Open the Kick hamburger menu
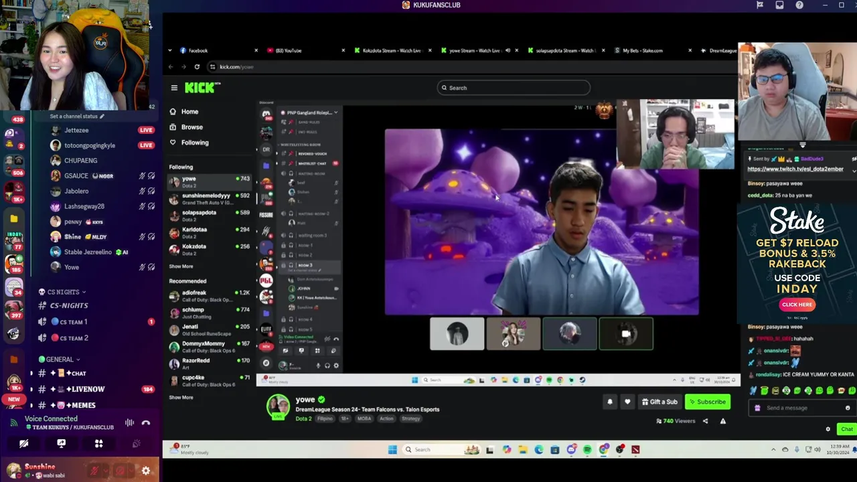857x482 pixels. coord(174,88)
